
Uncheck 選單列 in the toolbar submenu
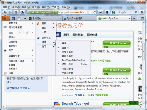click(73, 48)
